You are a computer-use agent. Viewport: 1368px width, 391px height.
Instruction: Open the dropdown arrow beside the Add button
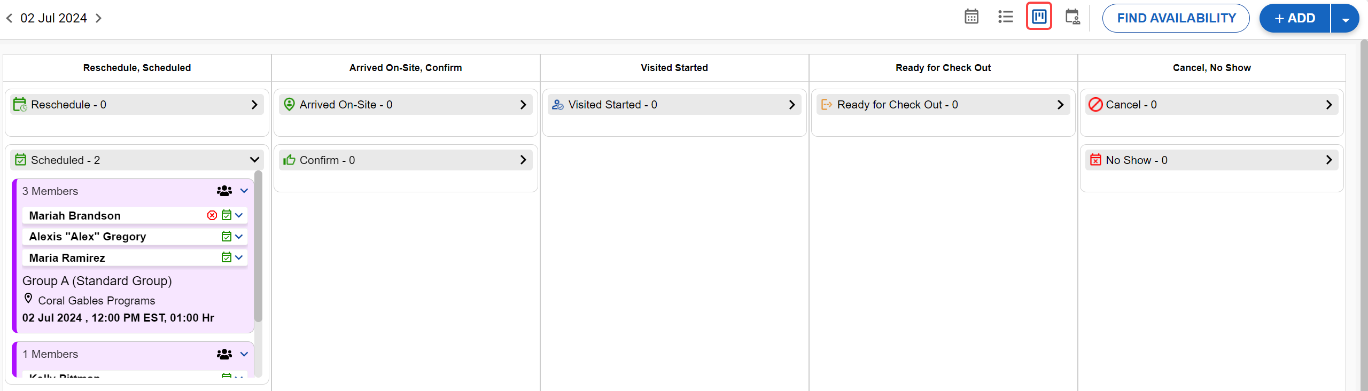coord(1345,19)
